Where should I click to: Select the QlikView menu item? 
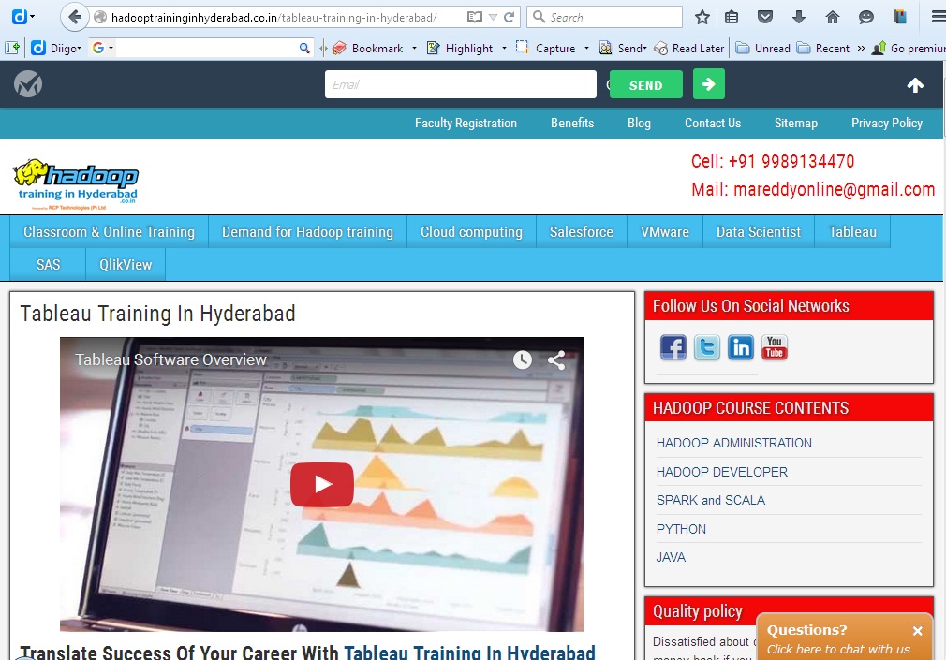(126, 265)
